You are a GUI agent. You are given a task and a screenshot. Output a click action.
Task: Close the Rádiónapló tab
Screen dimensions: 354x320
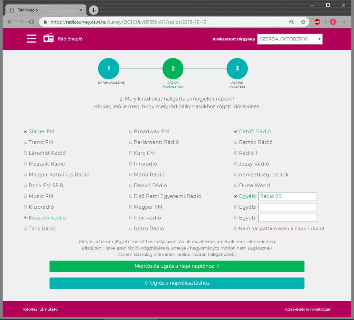[81, 10]
